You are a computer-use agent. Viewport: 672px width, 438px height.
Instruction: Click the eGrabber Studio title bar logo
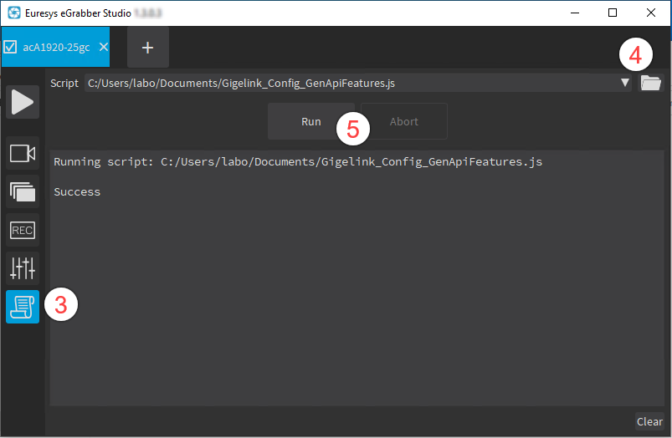13,13
